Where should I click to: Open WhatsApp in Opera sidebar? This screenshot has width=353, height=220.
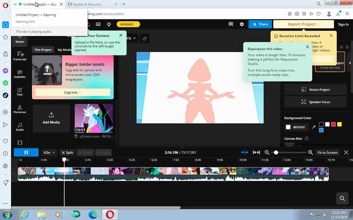click(5, 83)
